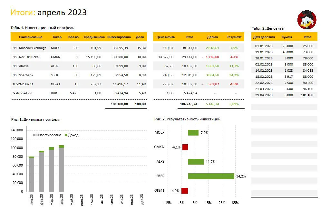Click the Табл. 2. Депозиты title
Image resolution: width=330 pixels, height=213 pixels.
click(x=268, y=28)
